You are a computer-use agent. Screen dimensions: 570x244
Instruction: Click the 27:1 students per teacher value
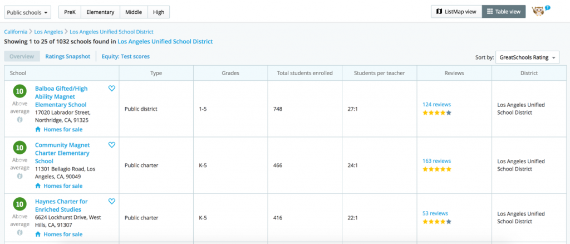click(x=352, y=109)
